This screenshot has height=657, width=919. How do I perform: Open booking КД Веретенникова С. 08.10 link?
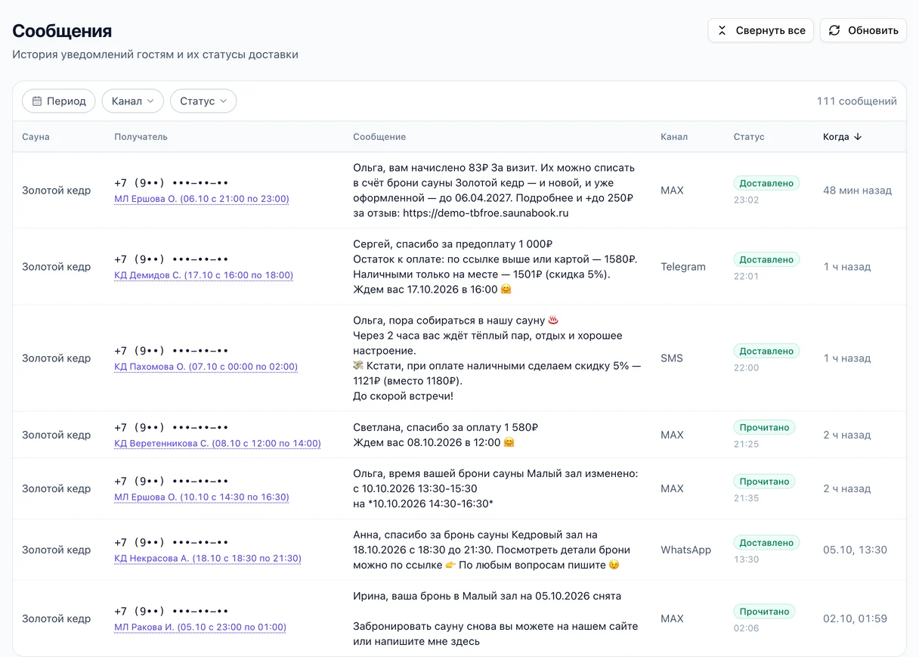218,443
